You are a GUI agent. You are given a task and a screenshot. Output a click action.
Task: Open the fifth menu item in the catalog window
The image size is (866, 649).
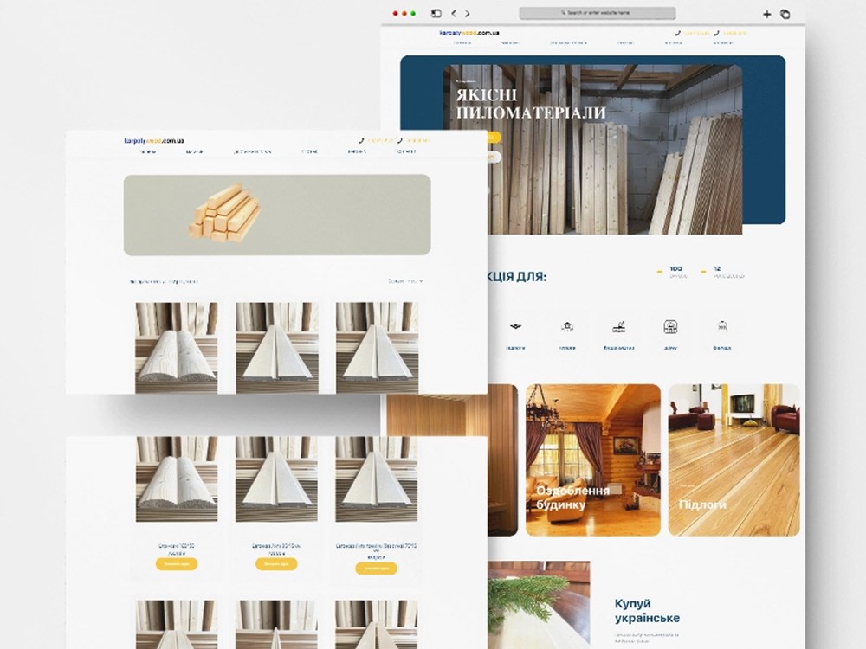(358, 151)
